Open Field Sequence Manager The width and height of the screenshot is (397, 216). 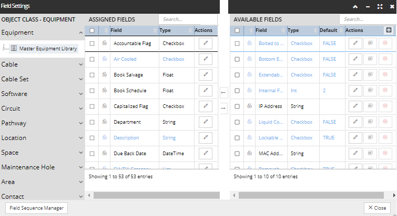[36, 208]
